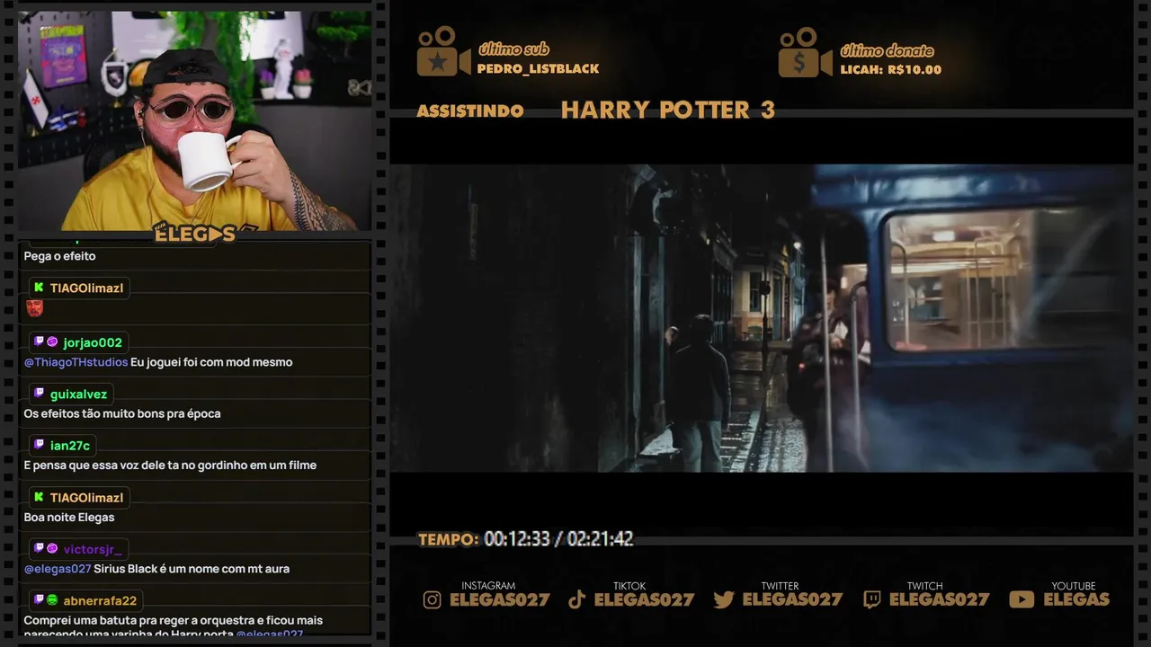Click the 'último donate' label
This screenshot has width=1151, height=647.
(x=887, y=51)
